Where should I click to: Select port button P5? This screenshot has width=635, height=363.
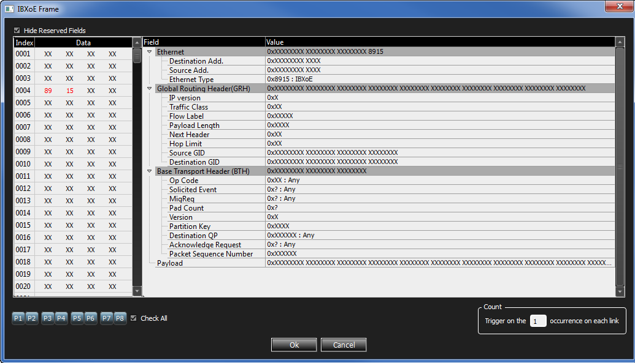click(77, 318)
